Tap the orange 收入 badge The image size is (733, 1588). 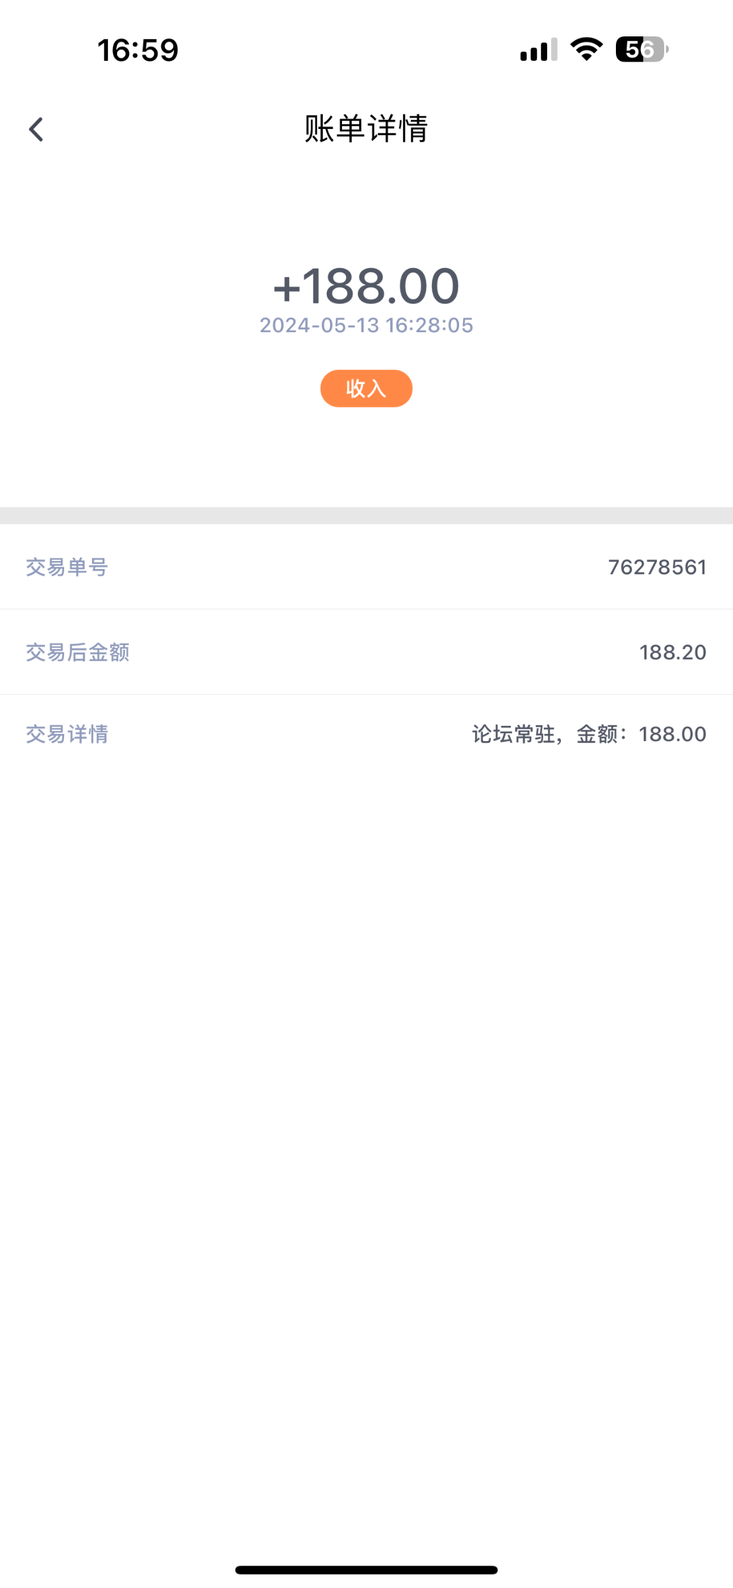366,388
